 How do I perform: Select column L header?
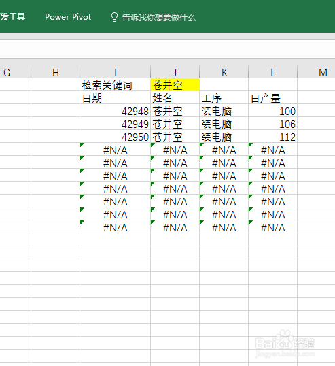pos(272,72)
